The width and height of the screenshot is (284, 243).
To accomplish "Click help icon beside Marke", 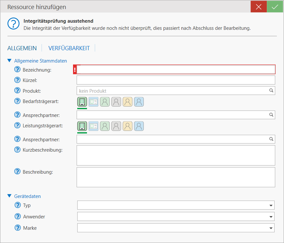I will point(18,228).
